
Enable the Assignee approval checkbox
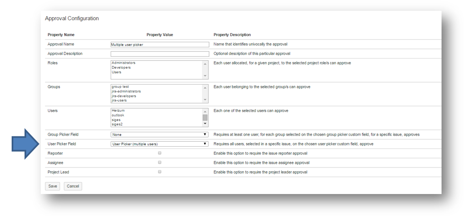[160, 163]
